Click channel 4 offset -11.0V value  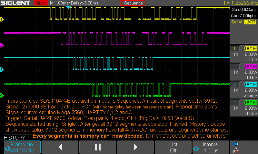point(251,113)
